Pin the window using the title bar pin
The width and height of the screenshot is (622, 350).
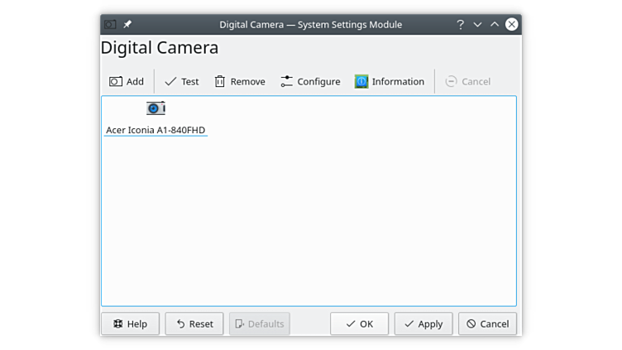[x=127, y=25]
